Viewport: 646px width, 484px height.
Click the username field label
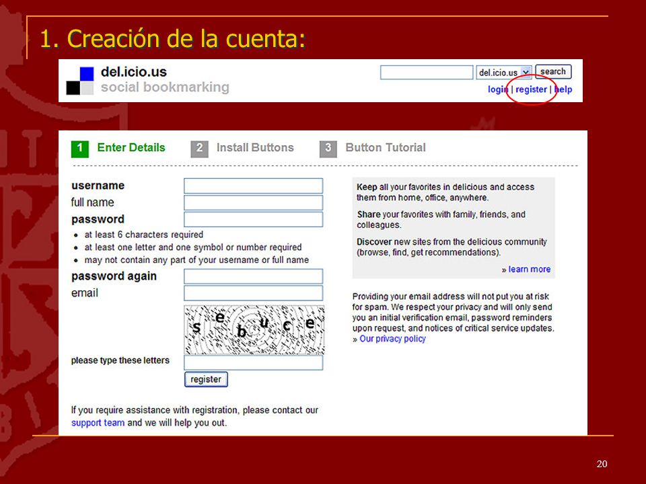(98, 186)
